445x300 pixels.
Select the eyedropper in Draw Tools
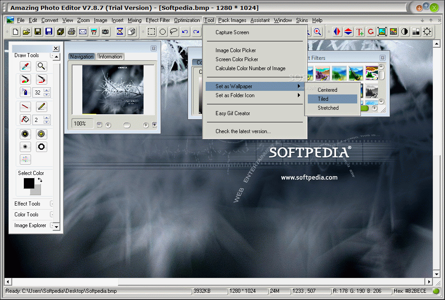(x=25, y=67)
